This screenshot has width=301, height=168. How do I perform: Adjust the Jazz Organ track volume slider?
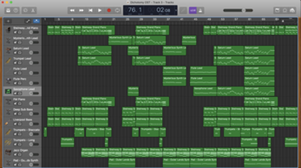click(34, 155)
